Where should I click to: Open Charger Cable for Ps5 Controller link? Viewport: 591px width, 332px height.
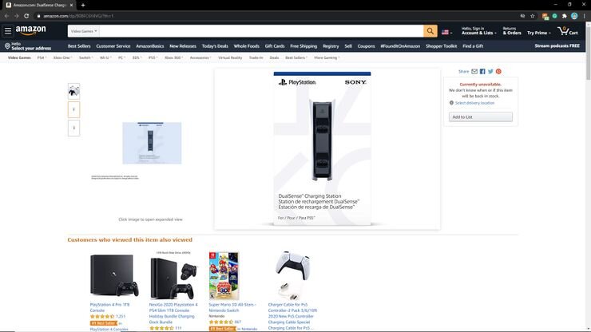point(292,316)
